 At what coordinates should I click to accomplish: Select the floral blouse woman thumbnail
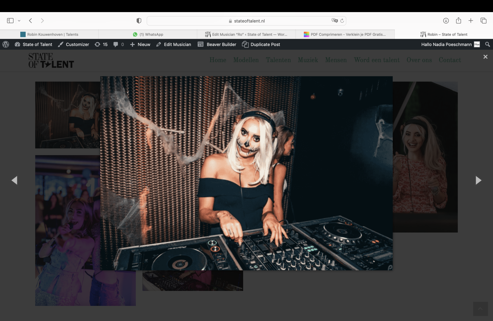coord(425,157)
